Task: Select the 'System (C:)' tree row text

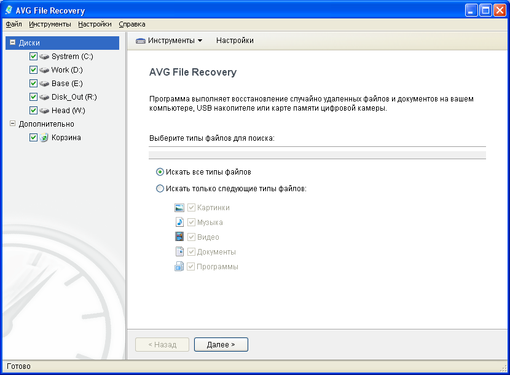Action: [73, 57]
